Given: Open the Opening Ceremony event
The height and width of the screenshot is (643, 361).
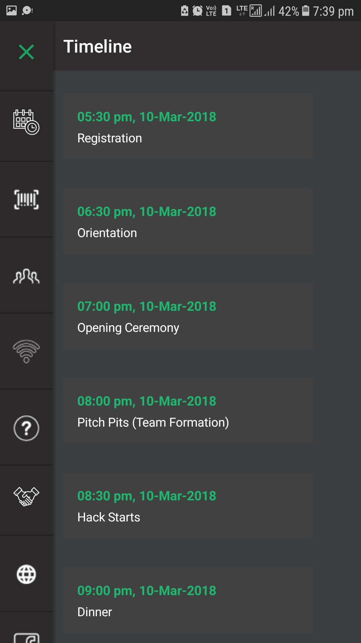Looking at the screenshot, I should (x=188, y=316).
